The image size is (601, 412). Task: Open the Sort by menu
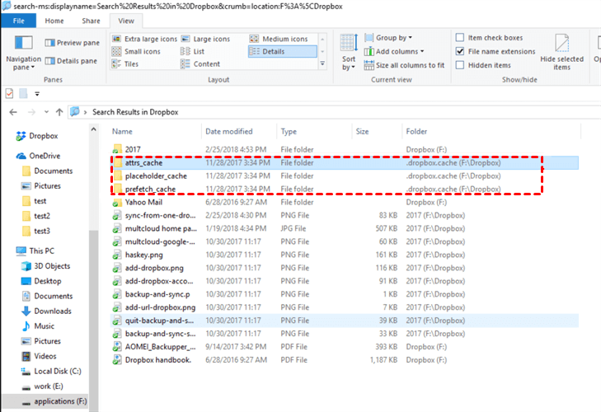pos(349,53)
